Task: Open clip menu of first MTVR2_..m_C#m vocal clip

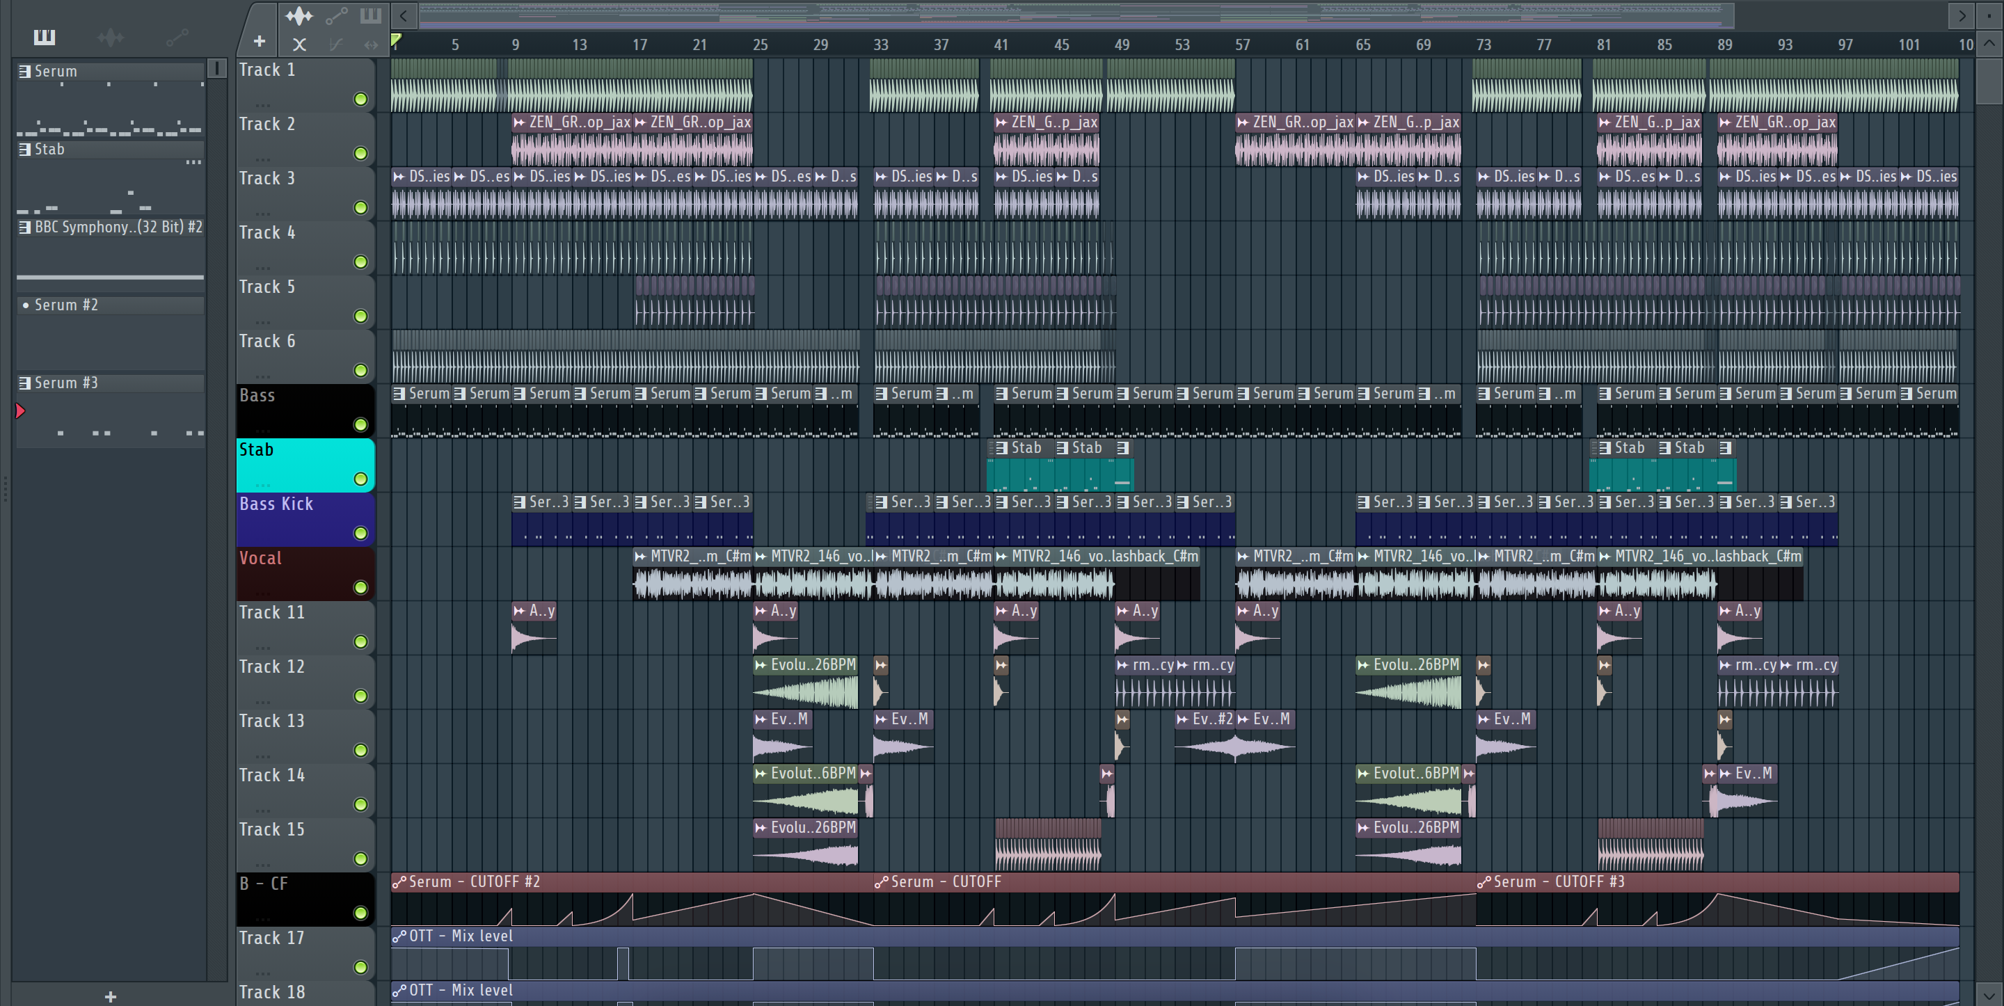Action: (640, 557)
